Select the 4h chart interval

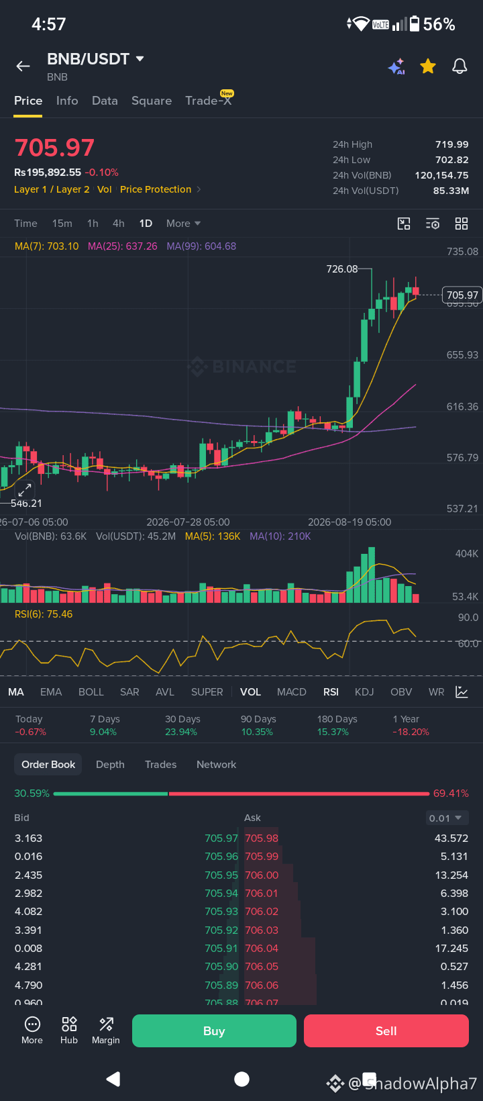tap(119, 224)
